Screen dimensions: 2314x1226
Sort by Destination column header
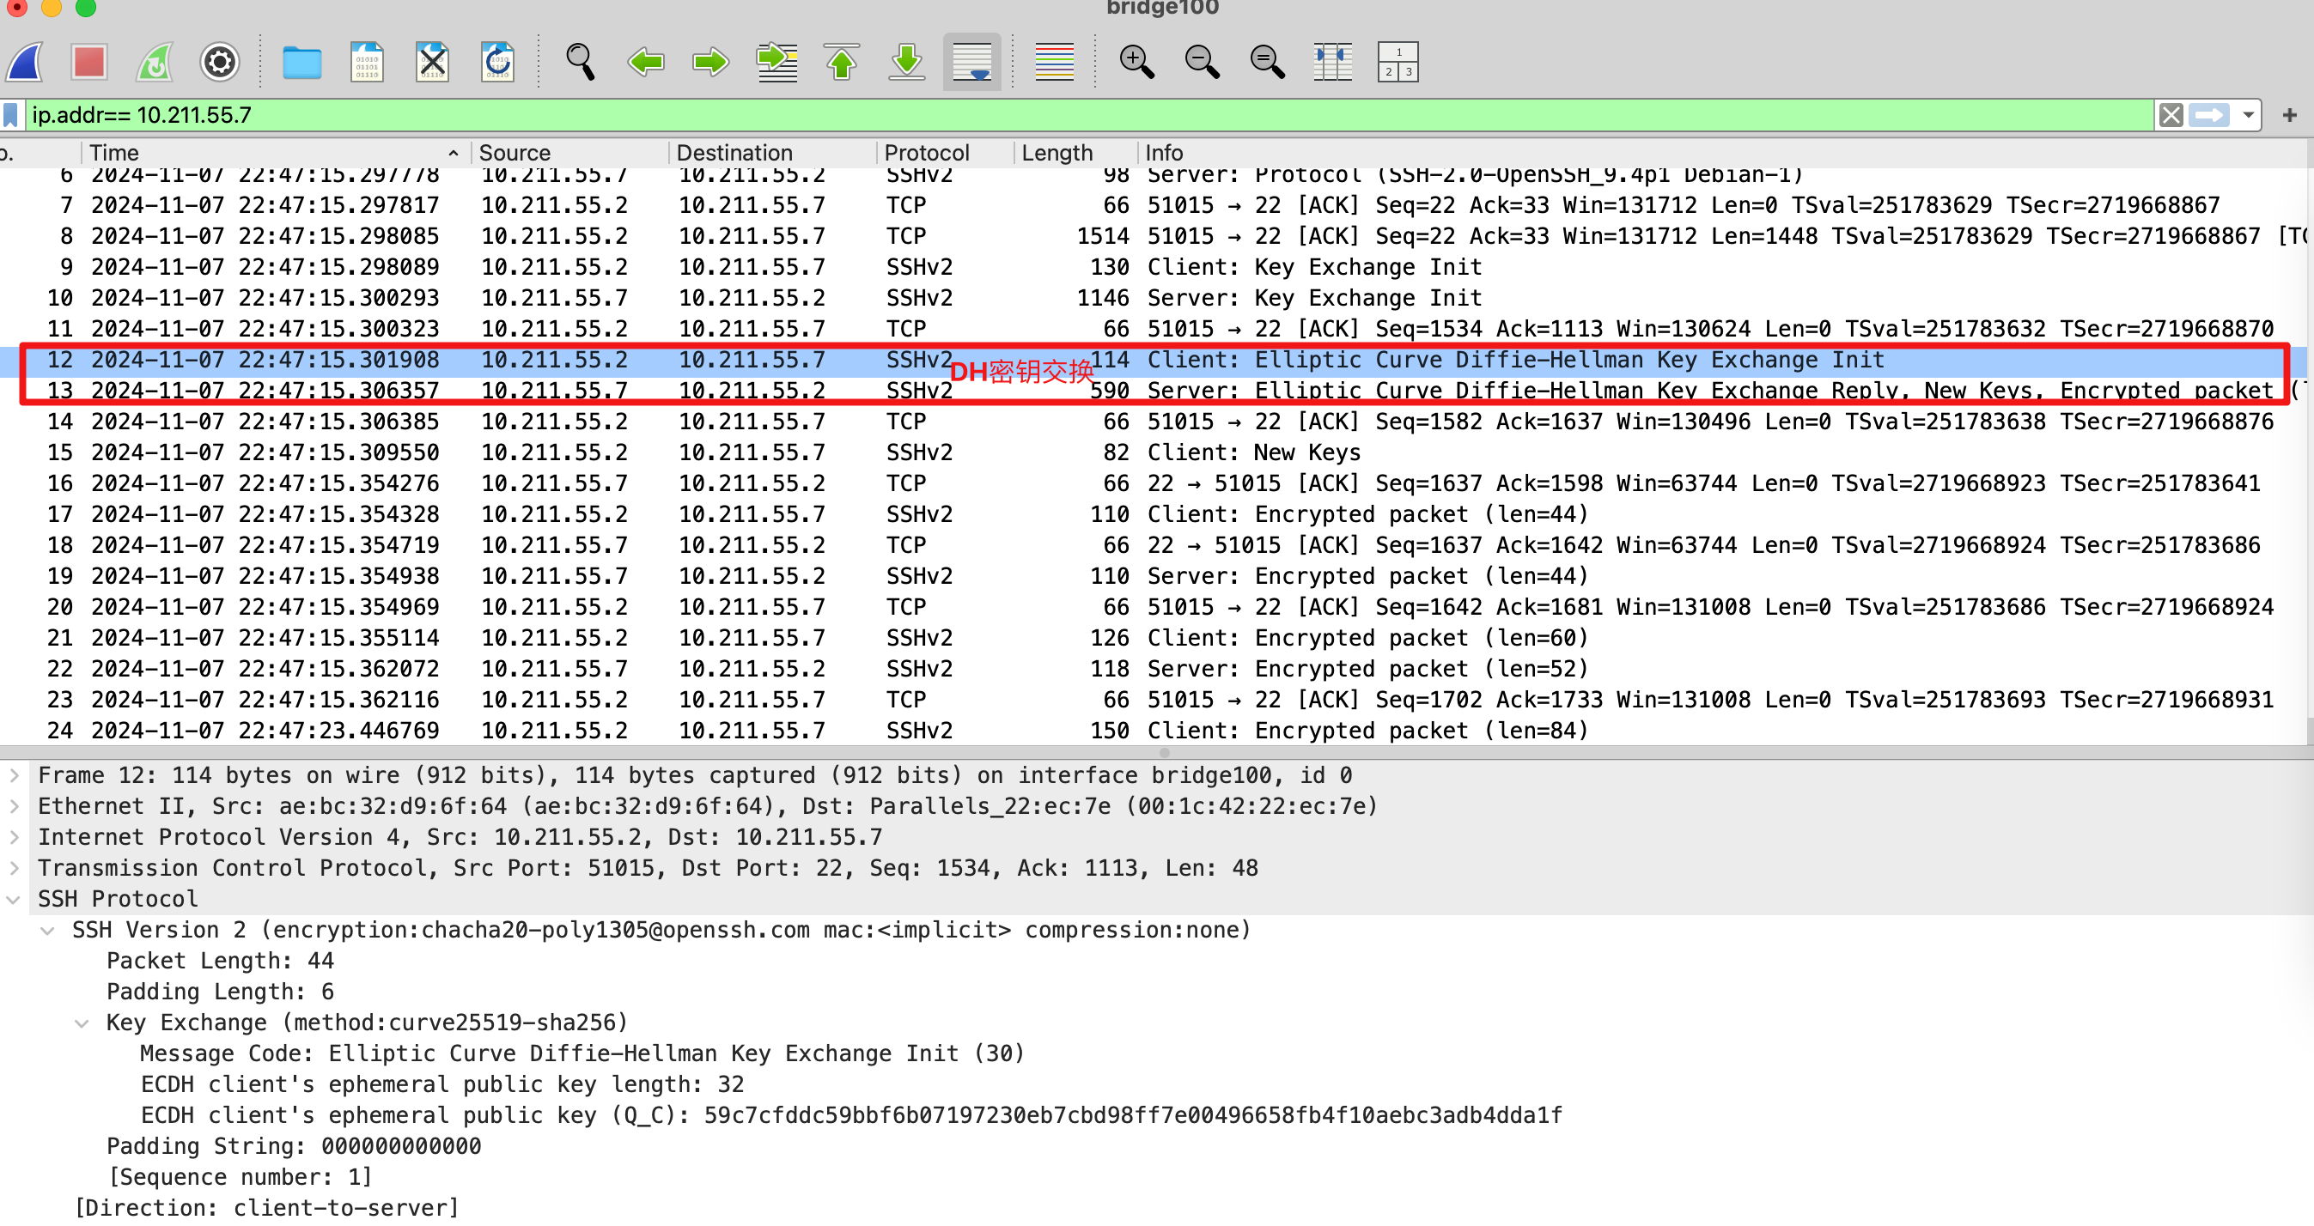[773, 153]
